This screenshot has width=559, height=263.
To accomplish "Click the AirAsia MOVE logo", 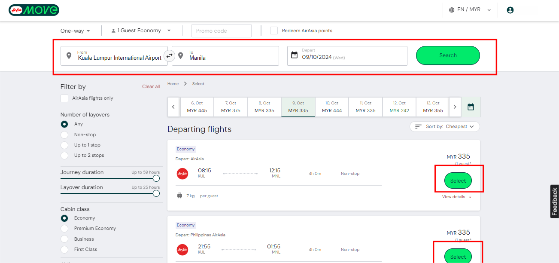I will pyautogui.click(x=34, y=10).
